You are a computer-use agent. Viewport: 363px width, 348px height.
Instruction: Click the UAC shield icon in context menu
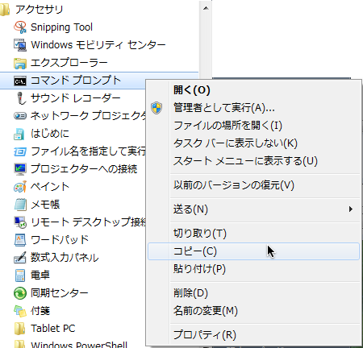[x=156, y=108]
